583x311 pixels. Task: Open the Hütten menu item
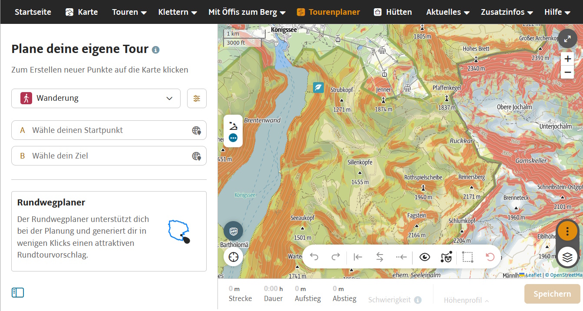tap(393, 12)
